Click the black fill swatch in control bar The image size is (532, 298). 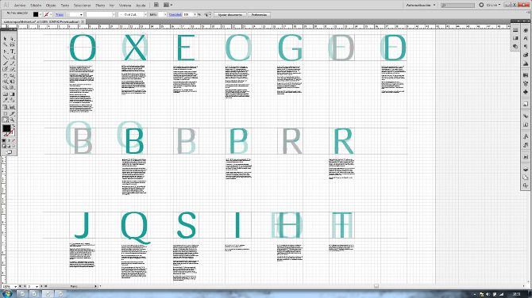36,14
